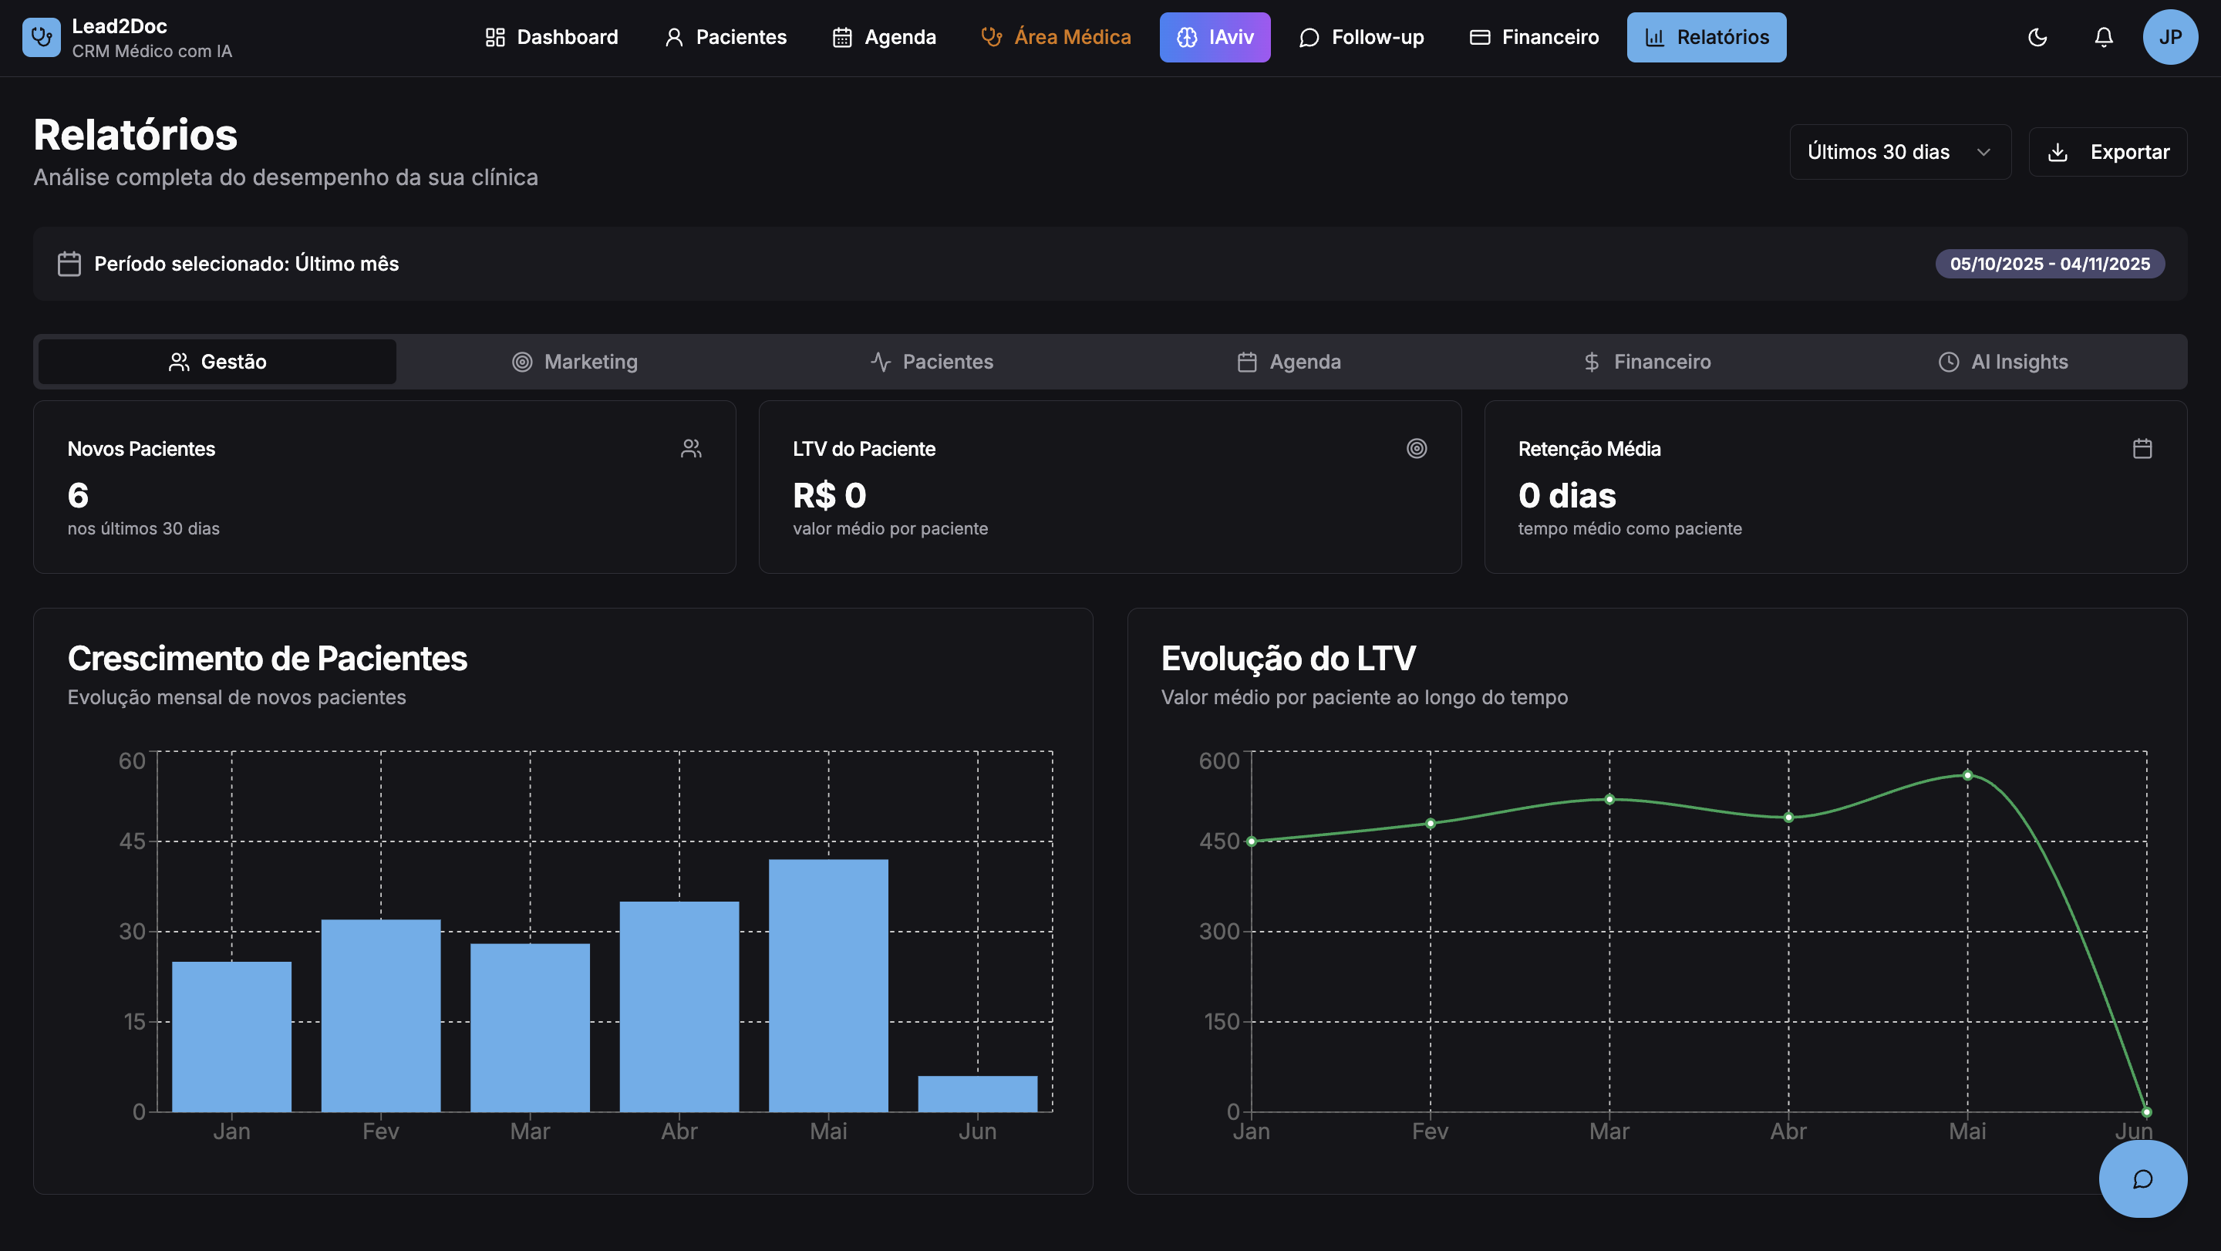Click the calendar icon in the Retenção Média card
Image resolution: width=2221 pixels, height=1251 pixels.
(2142, 448)
